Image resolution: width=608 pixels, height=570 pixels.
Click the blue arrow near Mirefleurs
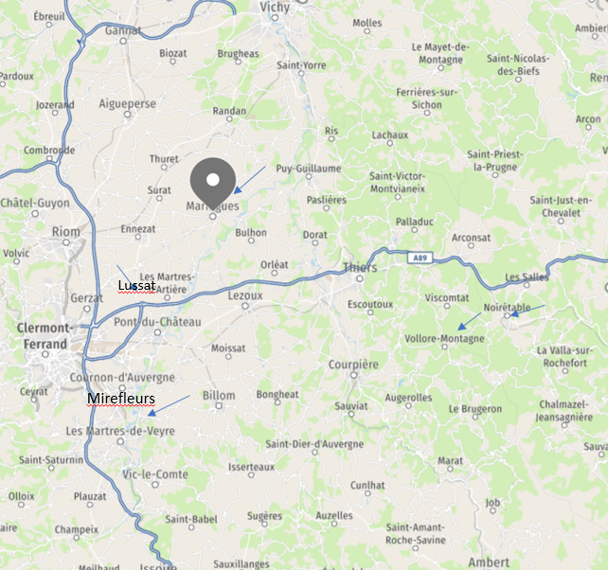pyautogui.click(x=169, y=405)
